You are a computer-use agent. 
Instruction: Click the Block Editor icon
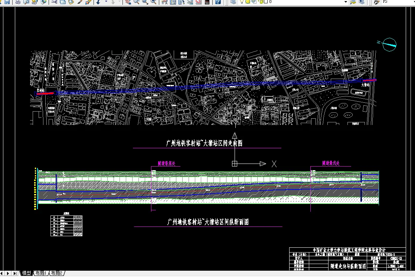tap(88, 2)
